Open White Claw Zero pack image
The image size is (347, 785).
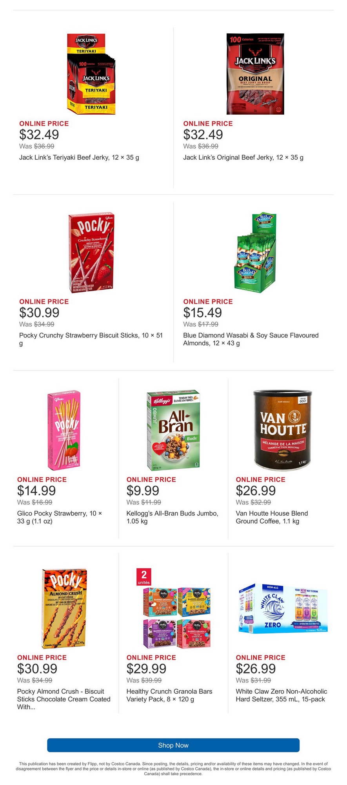(x=283, y=609)
